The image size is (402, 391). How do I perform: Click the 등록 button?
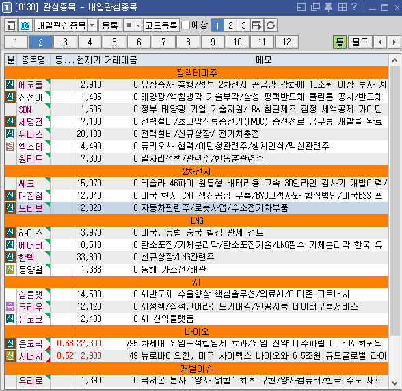[x=110, y=25]
